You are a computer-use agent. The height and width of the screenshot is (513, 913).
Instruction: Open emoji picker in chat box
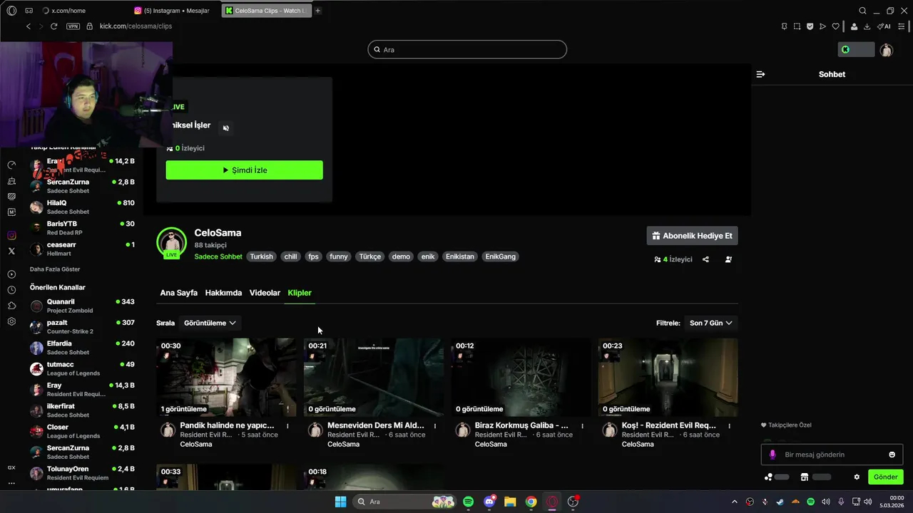click(x=892, y=455)
